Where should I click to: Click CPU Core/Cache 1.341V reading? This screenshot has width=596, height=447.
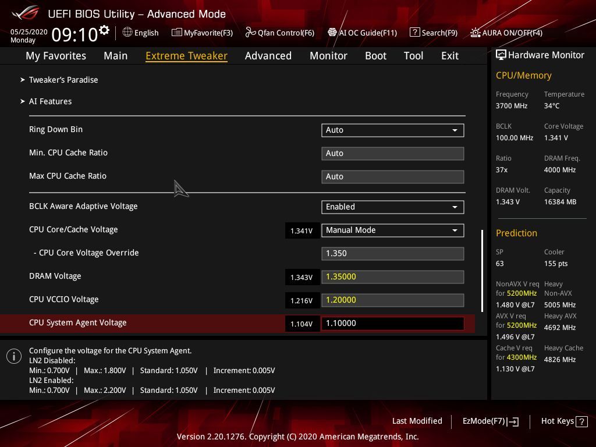pyautogui.click(x=301, y=230)
